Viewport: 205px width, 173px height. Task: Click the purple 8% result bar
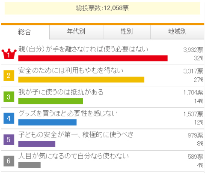[x=37, y=144]
